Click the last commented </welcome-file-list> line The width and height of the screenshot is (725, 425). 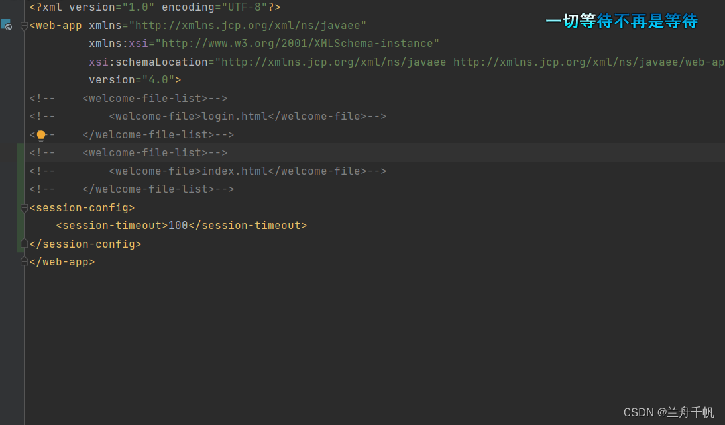tap(132, 189)
